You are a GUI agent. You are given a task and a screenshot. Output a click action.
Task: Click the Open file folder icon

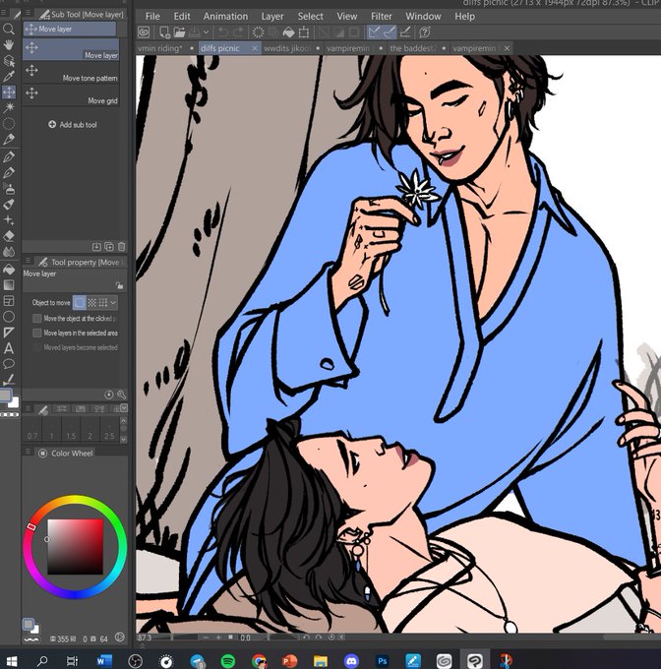coord(180,32)
